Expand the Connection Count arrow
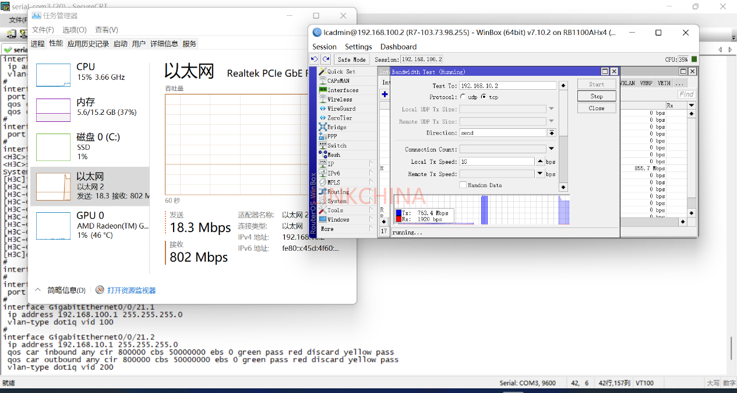This screenshot has height=393, width=737. coord(551,149)
